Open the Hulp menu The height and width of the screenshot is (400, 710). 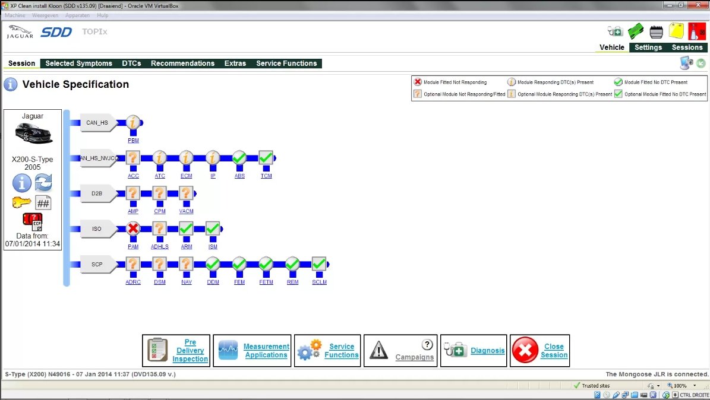[102, 15]
